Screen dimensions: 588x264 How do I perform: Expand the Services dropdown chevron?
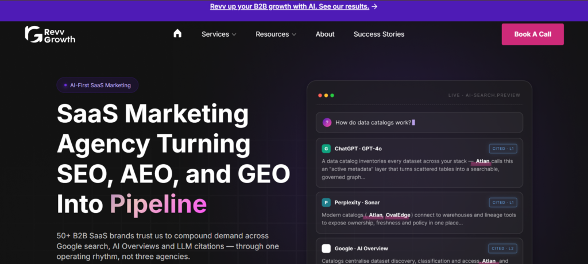pos(234,34)
